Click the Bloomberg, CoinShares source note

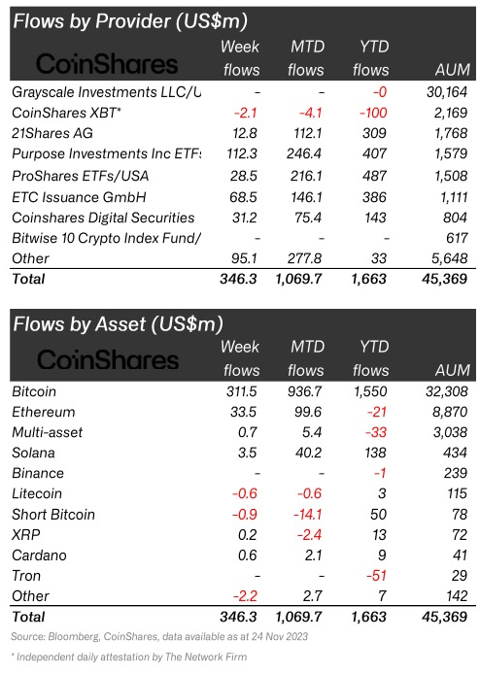coord(159,636)
